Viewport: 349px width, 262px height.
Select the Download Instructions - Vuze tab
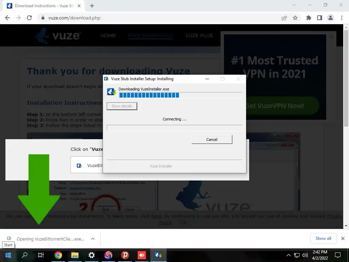point(44,6)
